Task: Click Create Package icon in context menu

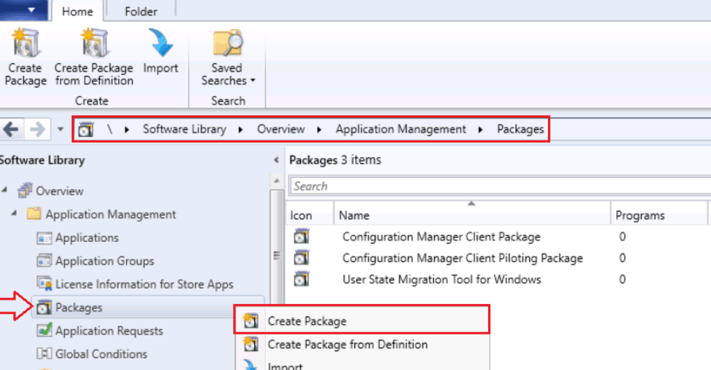Action: point(250,321)
